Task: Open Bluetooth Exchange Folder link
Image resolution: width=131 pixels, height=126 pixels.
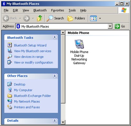Action: tap(32, 96)
